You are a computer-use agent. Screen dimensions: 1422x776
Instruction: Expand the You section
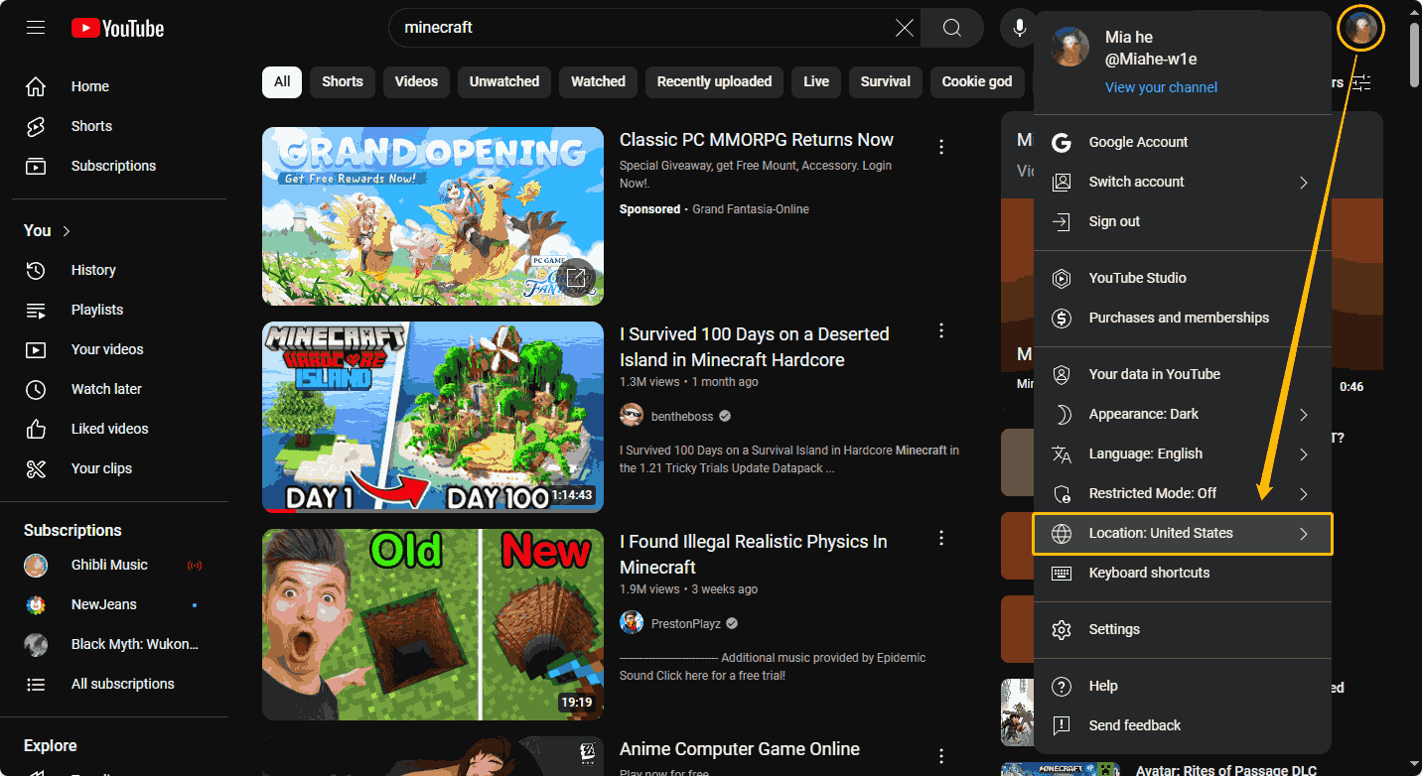pos(48,230)
